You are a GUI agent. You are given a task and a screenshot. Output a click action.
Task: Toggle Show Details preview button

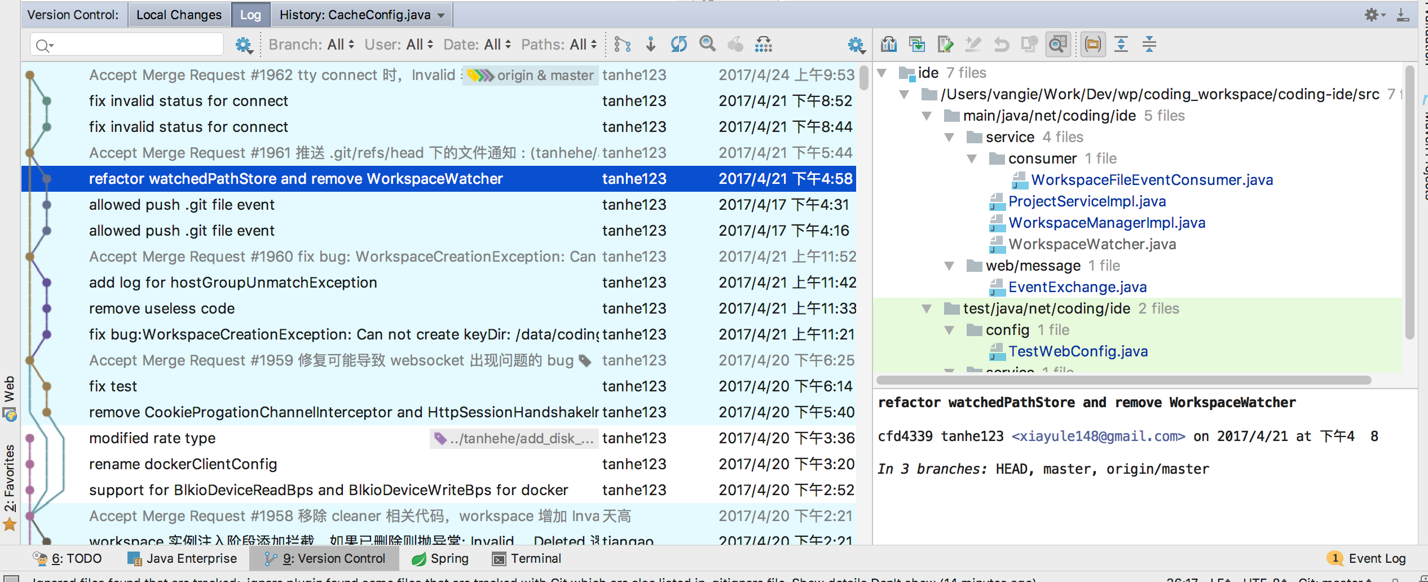click(x=1058, y=44)
